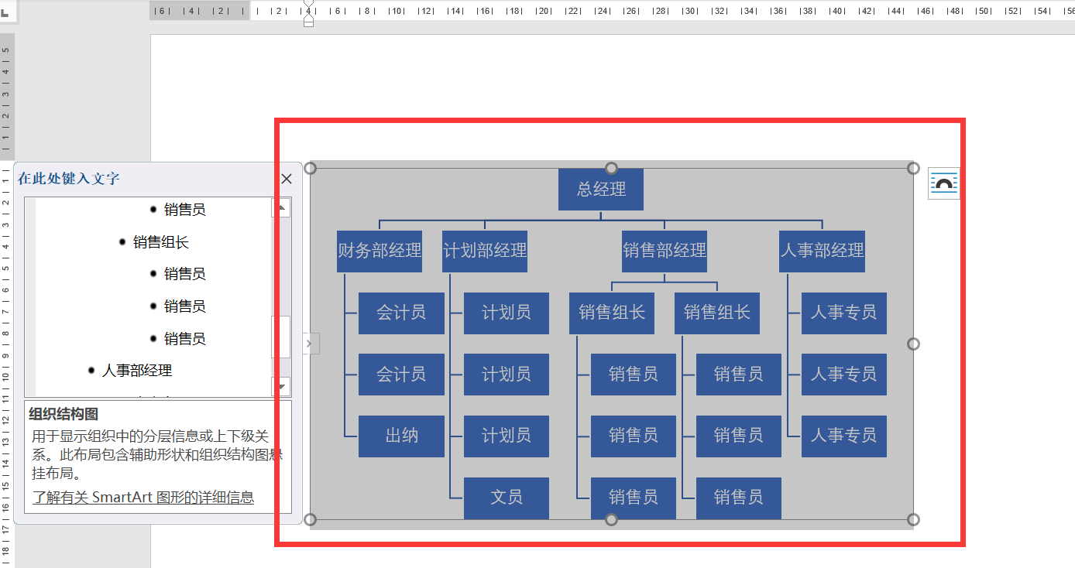
Task: Select the 会计员 box directly below 财务部经理
Action: click(x=401, y=313)
